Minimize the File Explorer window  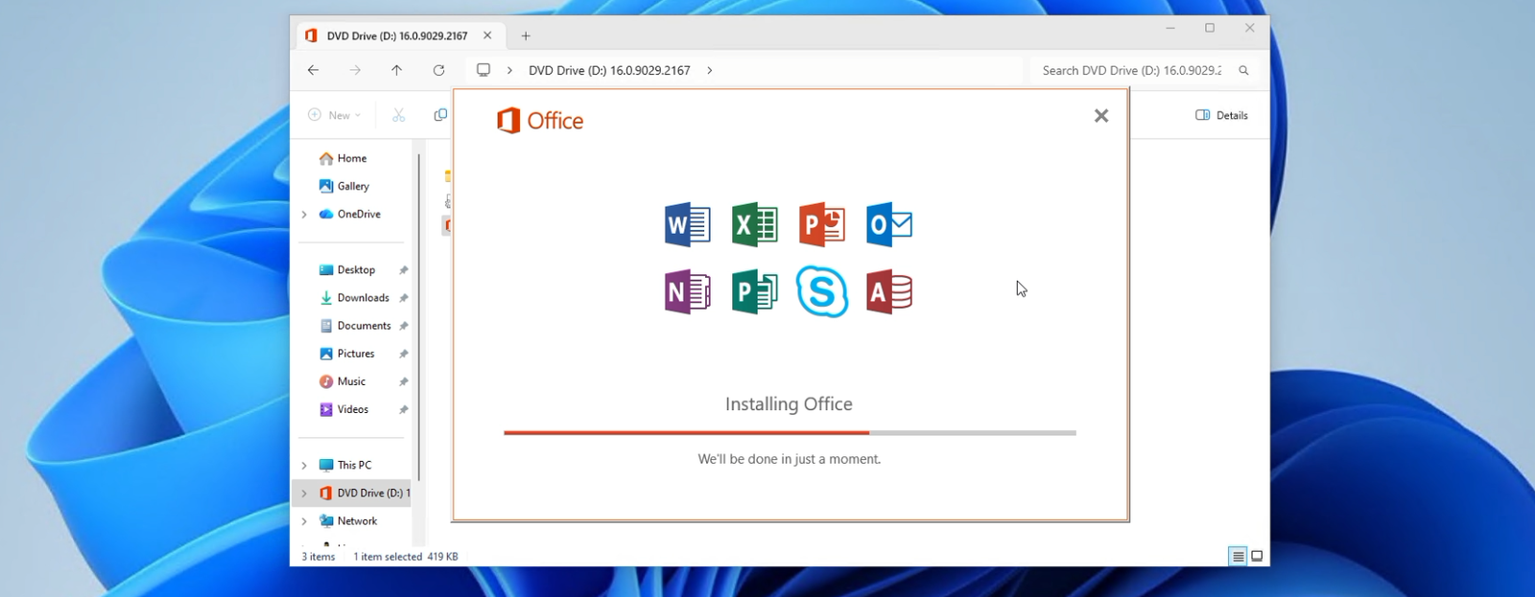(x=1170, y=28)
